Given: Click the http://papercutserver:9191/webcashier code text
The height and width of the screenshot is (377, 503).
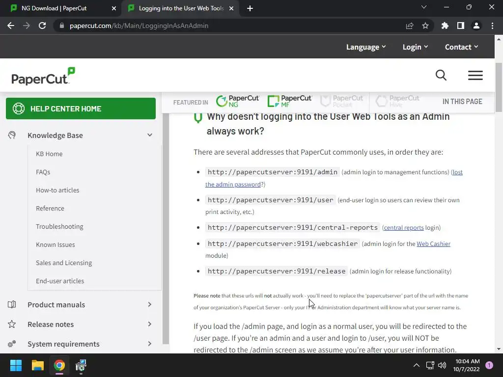Looking at the screenshot, I should [x=282, y=243].
